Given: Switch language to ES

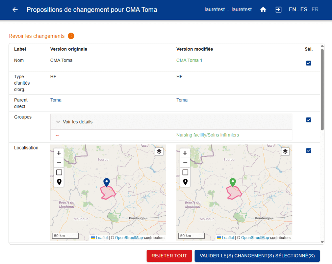Looking at the screenshot, I should pos(303,10).
